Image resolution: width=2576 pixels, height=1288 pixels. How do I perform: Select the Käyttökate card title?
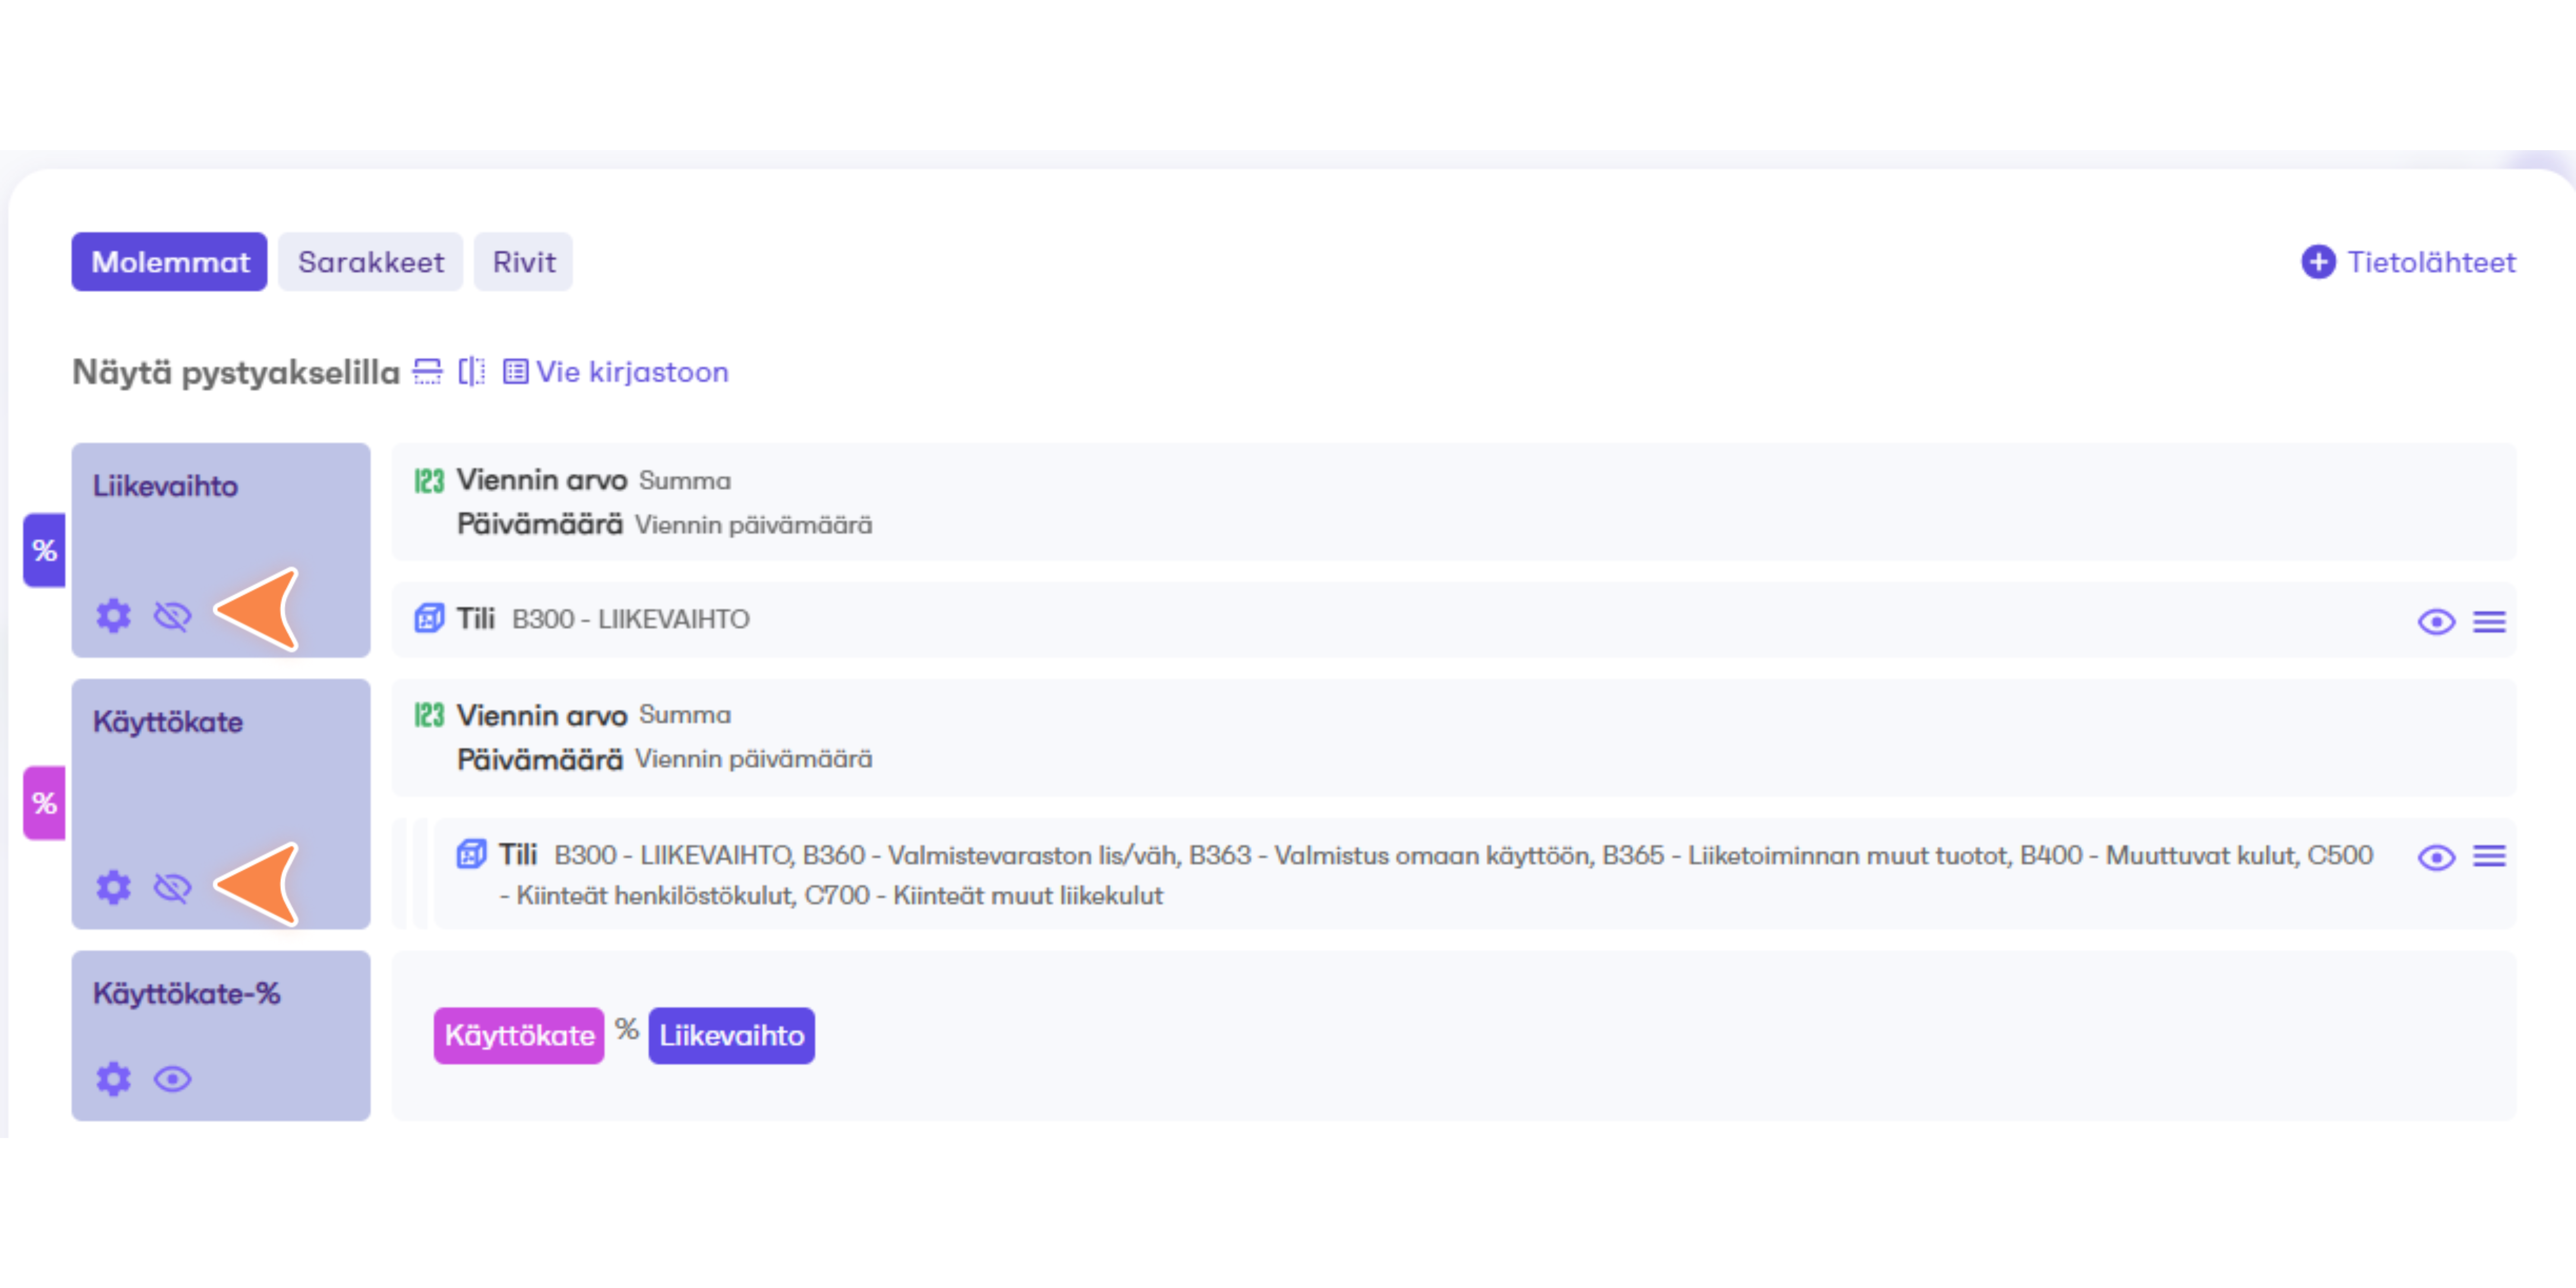click(x=168, y=722)
